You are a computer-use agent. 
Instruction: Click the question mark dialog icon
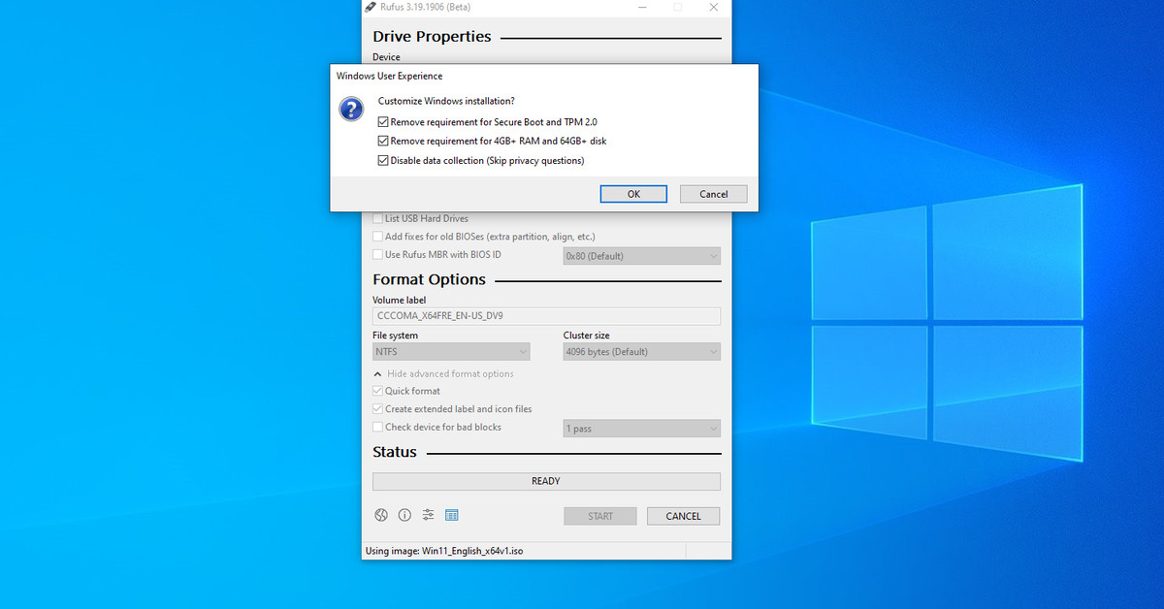[350, 109]
